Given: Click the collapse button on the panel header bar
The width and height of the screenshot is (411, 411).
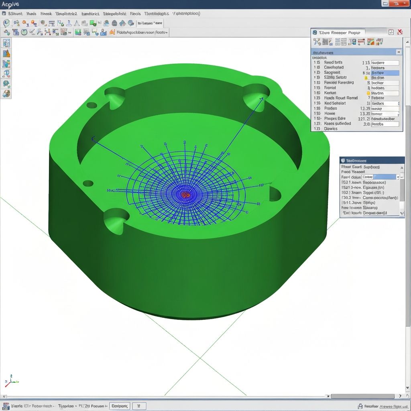Looking at the screenshot, I should [x=391, y=32].
